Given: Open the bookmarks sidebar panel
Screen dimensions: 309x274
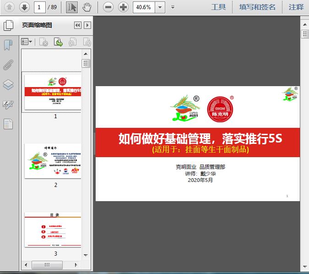Looking at the screenshot, I should pyautogui.click(x=8, y=45).
